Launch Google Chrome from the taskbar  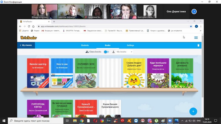click(x=81, y=121)
